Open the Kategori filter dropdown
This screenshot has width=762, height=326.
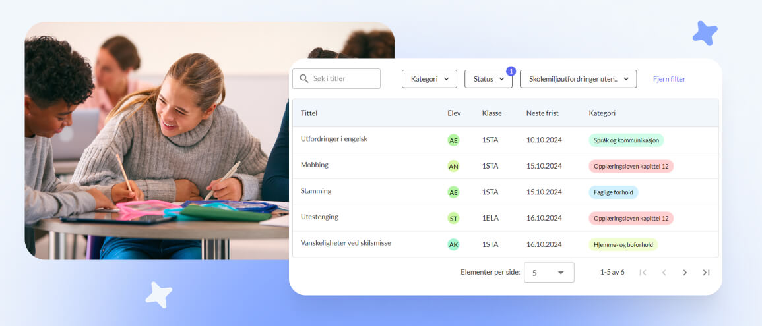[x=429, y=79]
